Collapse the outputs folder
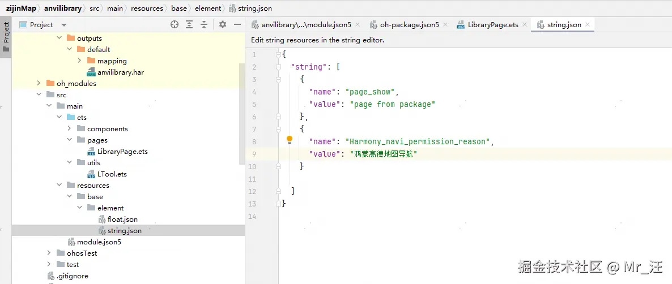 [59, 38]
